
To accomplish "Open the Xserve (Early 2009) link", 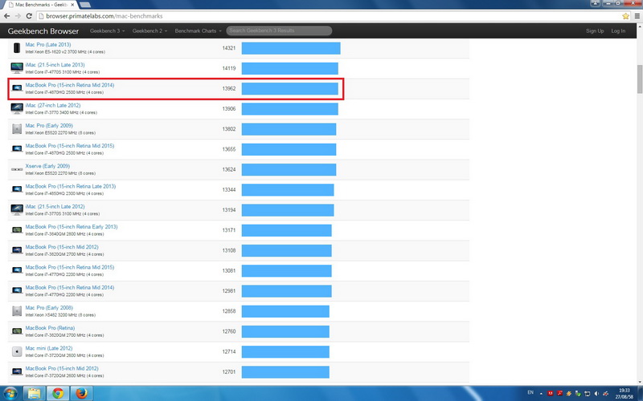I will [47, 166].
